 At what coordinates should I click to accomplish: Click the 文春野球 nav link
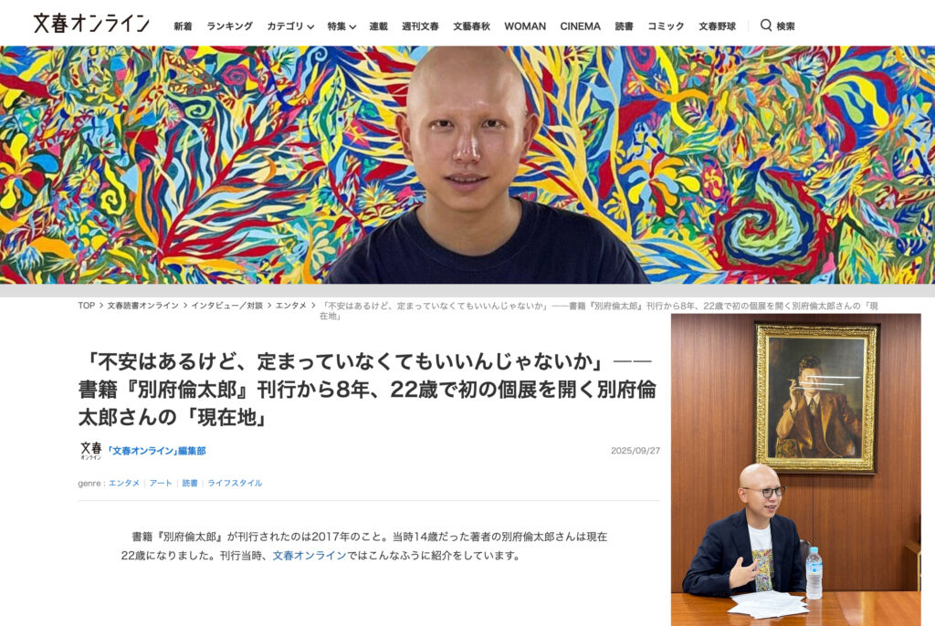717,26
